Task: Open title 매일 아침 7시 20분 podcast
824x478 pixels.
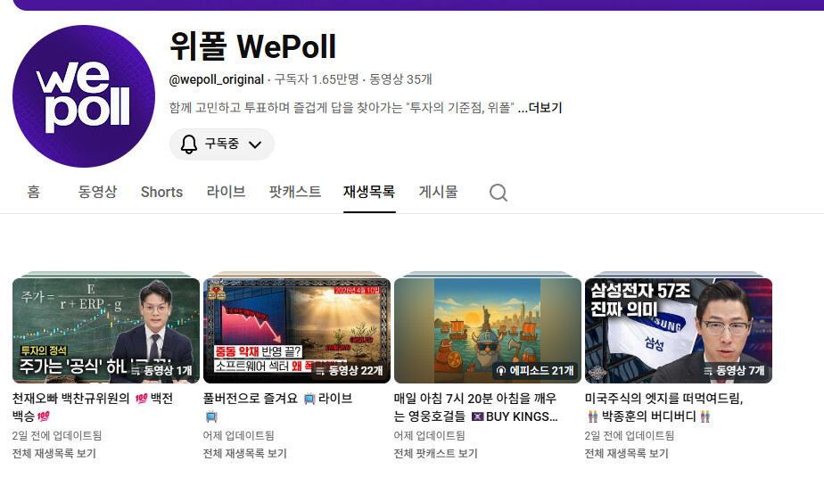Action: coord(475,407)
